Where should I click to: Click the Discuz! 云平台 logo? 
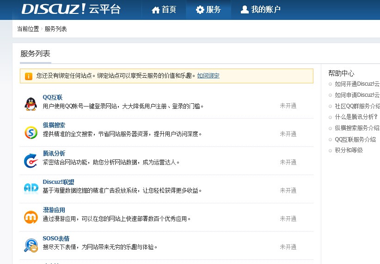tap(71, 9)
